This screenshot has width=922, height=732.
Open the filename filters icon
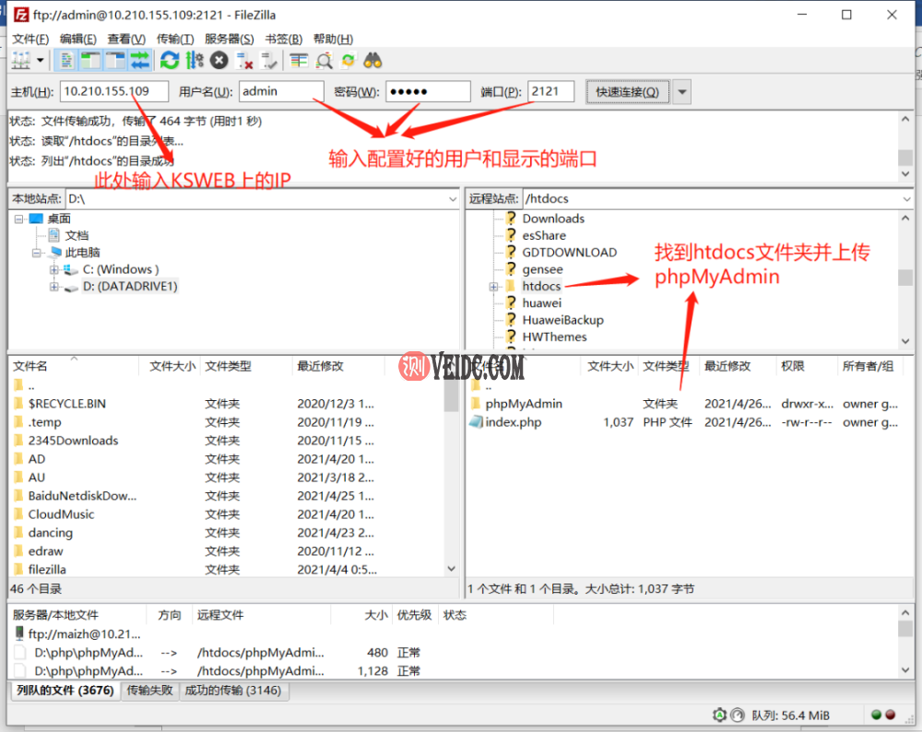pyautogui.click(x=298, y=61)
